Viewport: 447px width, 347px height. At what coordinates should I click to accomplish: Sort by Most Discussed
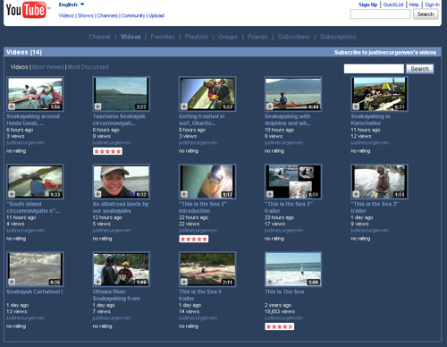[88, 67]
